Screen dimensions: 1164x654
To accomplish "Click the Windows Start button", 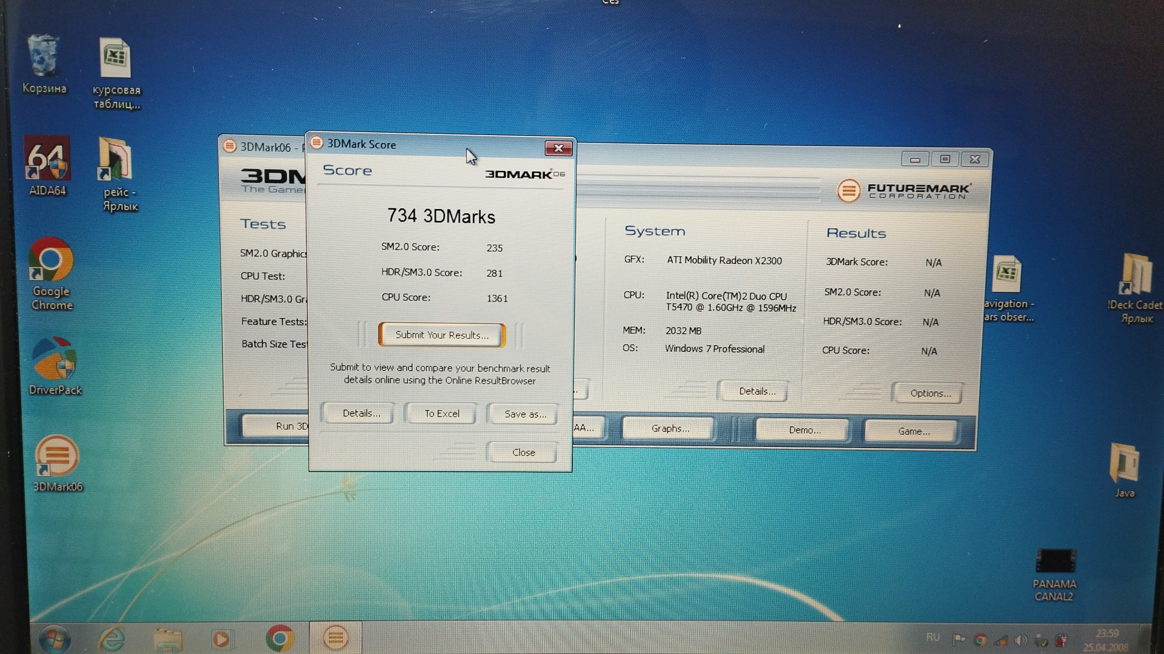I will coord(55,639).
